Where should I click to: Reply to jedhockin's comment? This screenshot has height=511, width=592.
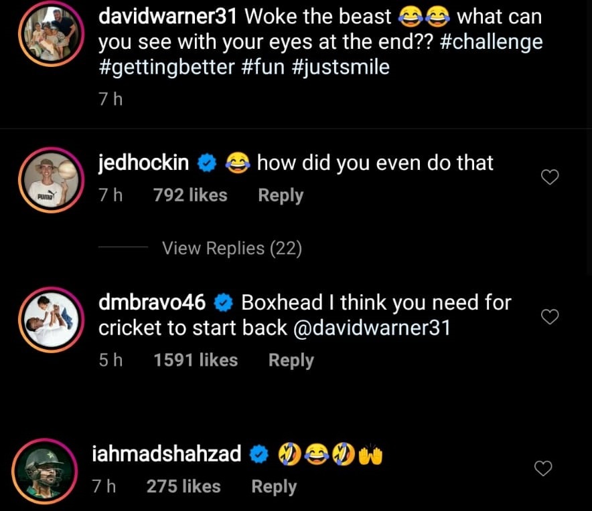click(x=281, y=195)
